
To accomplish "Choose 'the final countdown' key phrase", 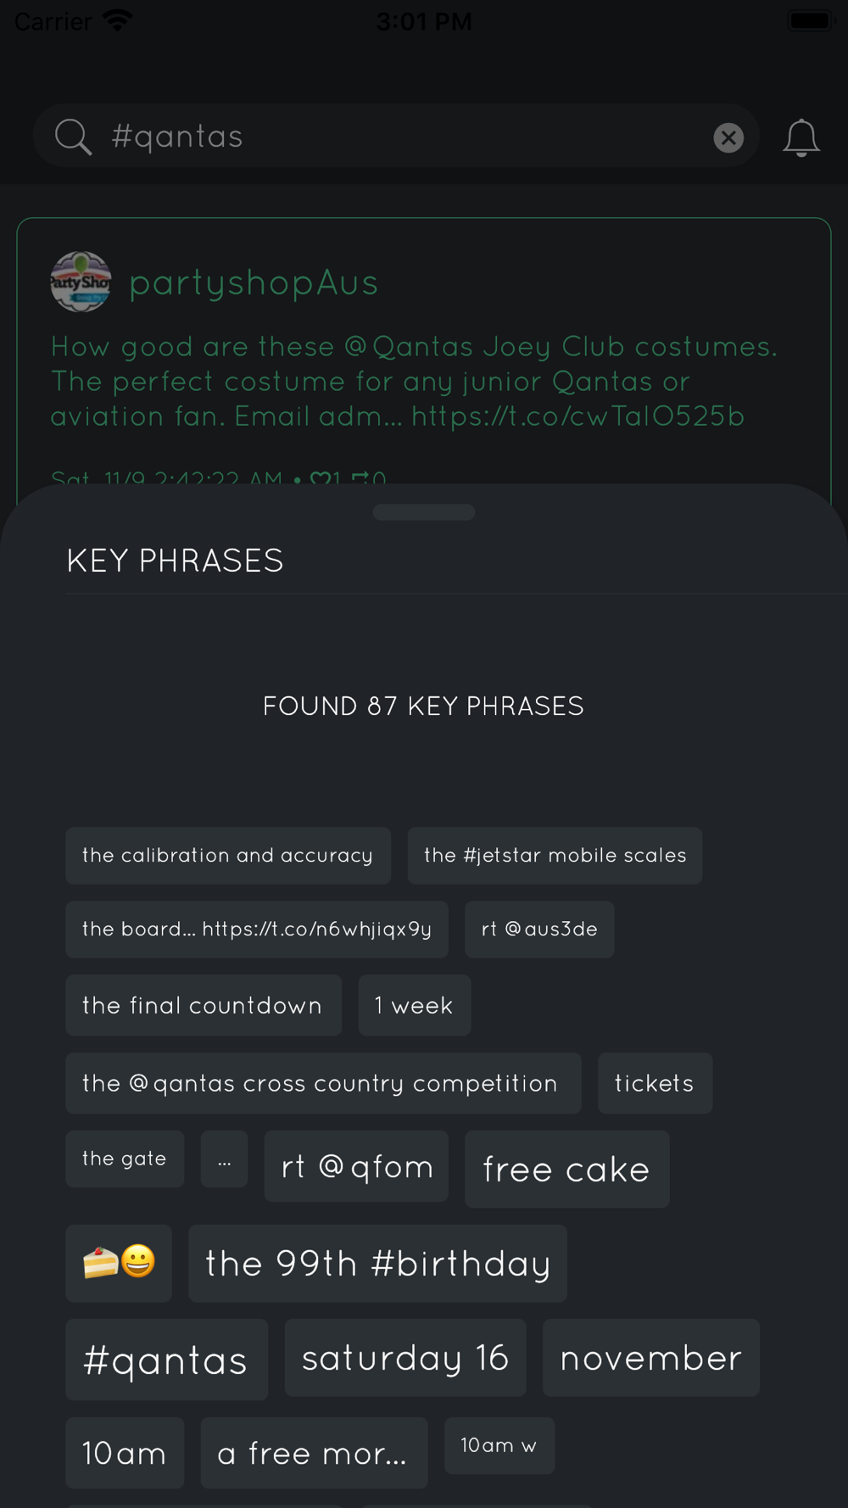I will click(x=204, y=1005).
